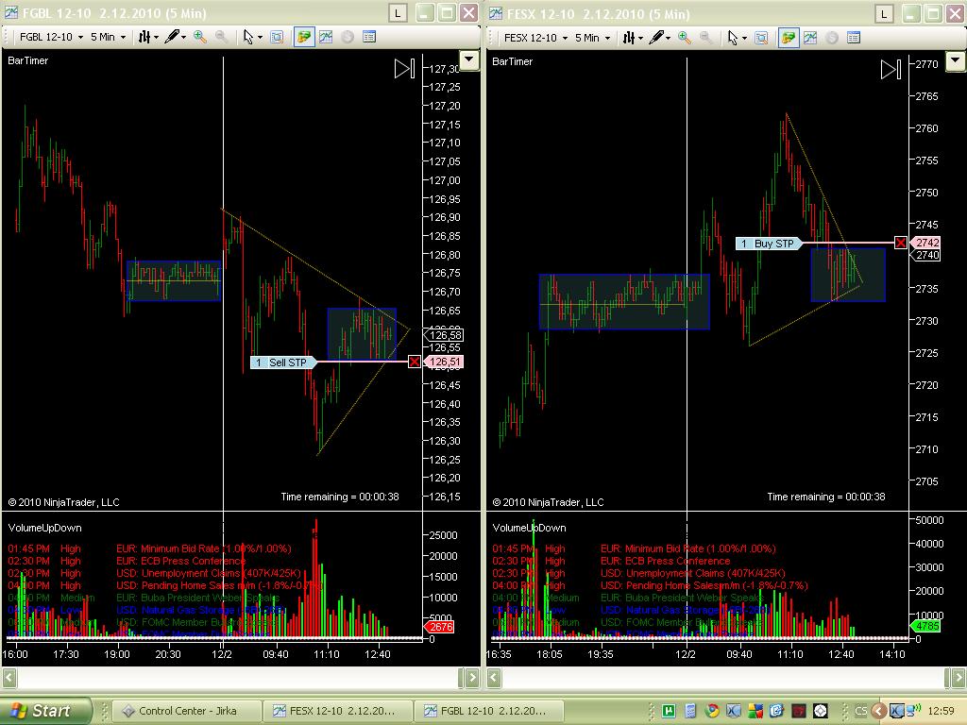The width and height of the screenshot is (967, 725).
Task: Open 5 Min interval dropdown in FESX window
Action: (592, 38)
